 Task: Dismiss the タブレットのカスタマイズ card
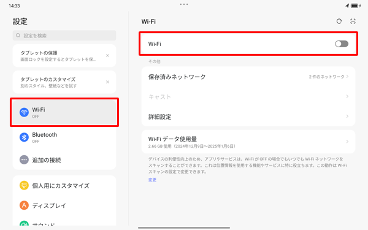click(107, 82)
